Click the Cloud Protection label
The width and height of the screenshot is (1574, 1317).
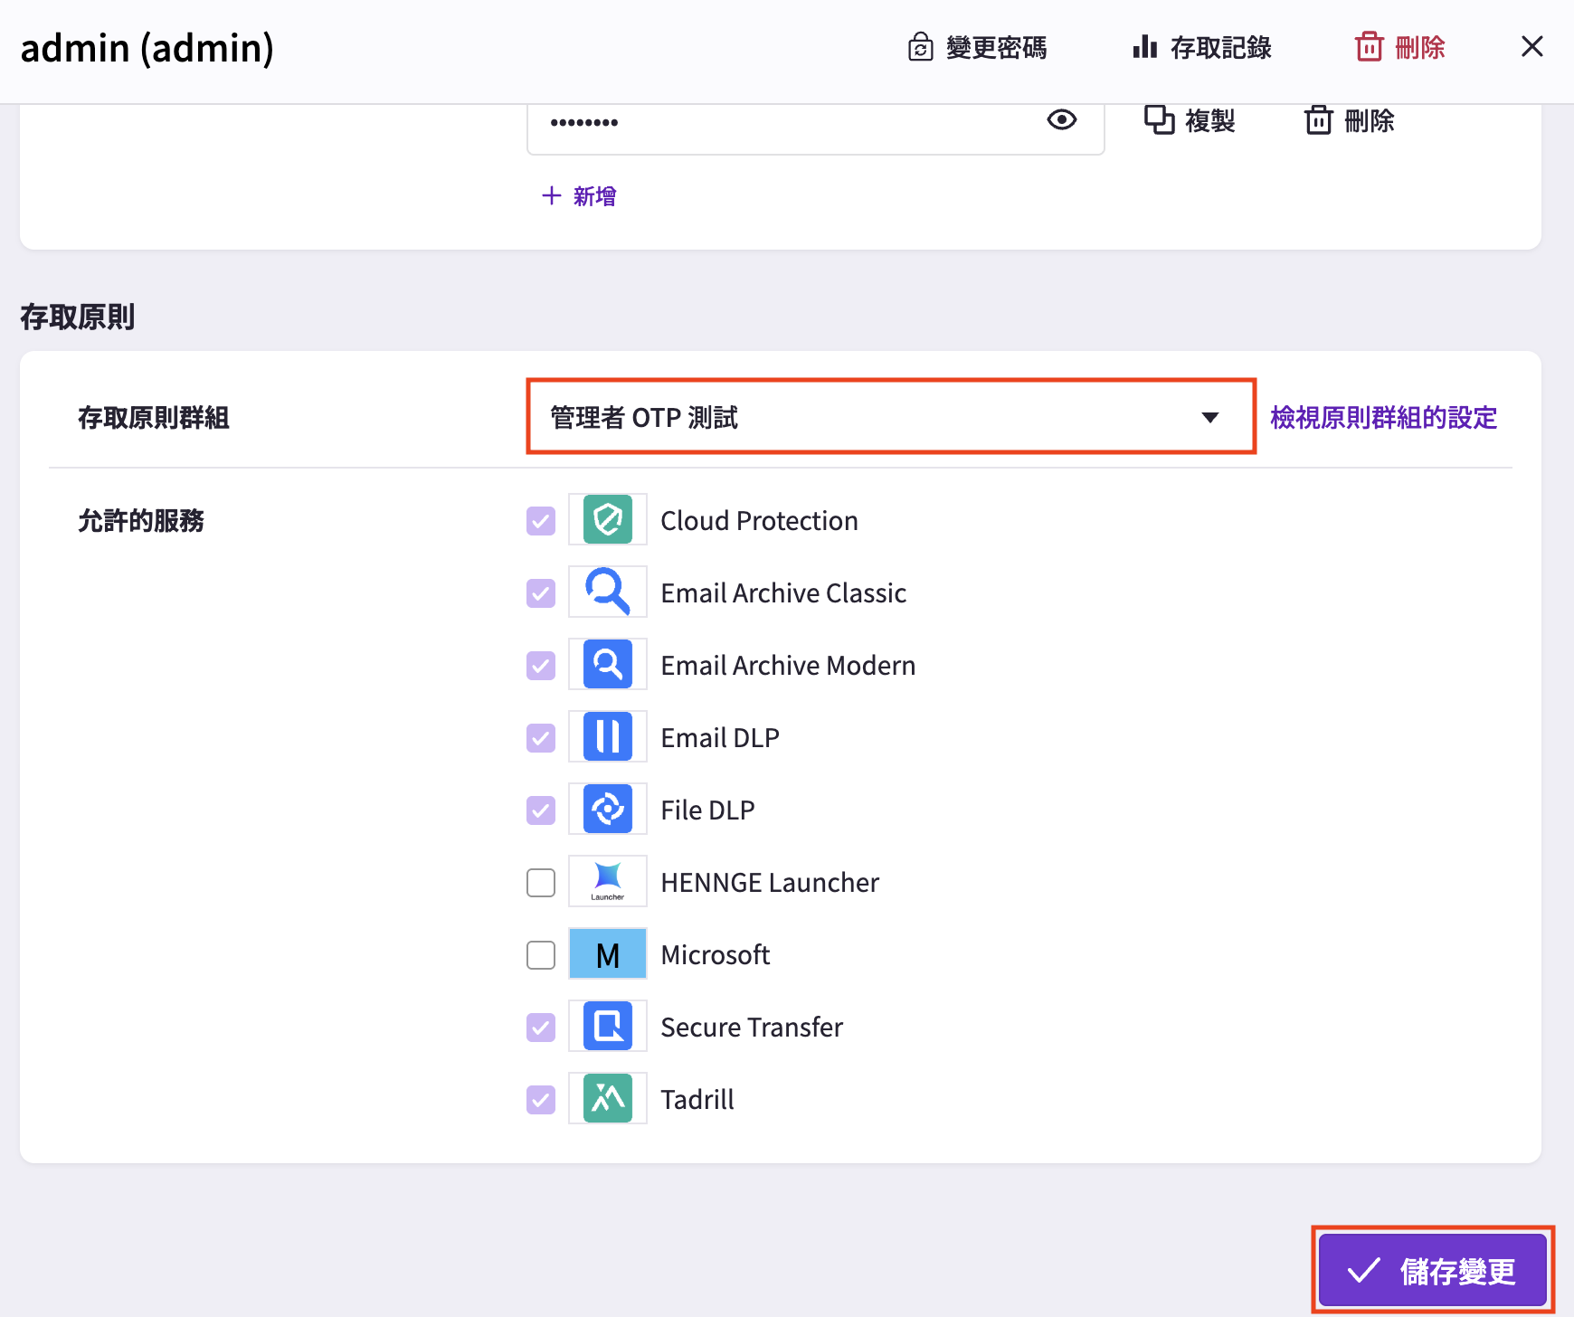[x=759, y=520]
